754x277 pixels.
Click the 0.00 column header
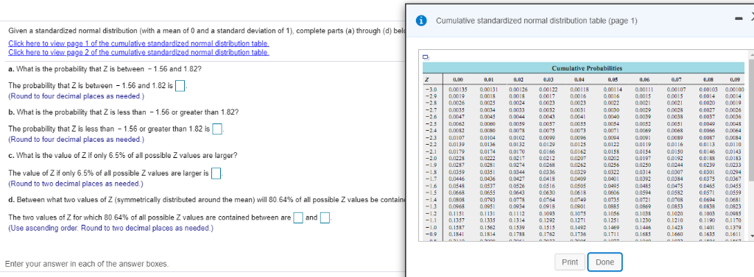[x=457, y=79]
